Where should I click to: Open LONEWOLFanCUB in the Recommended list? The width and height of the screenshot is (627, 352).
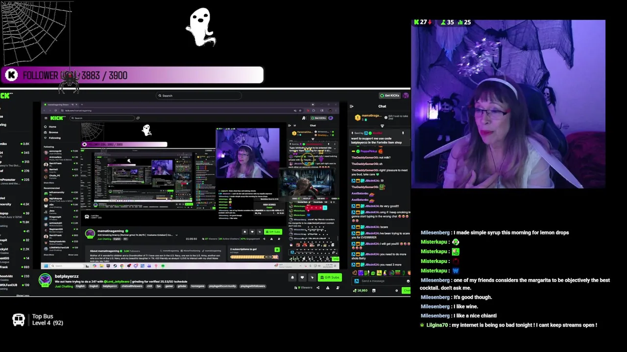coord(61,248)
